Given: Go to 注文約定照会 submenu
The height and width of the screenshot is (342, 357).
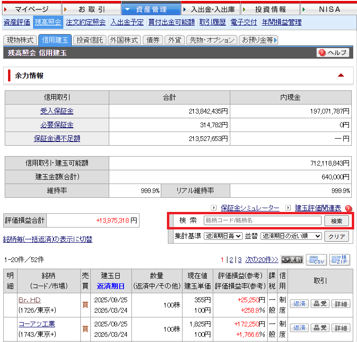Looking at the screenshot, I should tap(86, 22).
